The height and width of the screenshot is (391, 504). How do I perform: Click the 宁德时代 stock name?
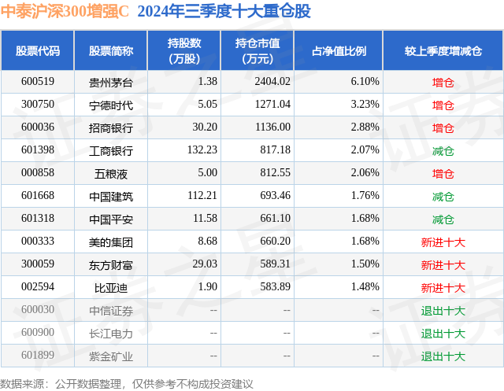[x=111, y=105]
